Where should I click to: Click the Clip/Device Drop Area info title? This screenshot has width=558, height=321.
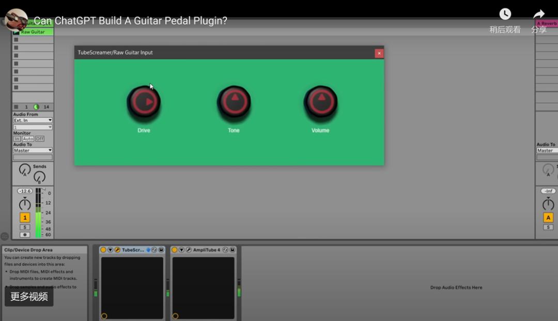pos(28,250)
